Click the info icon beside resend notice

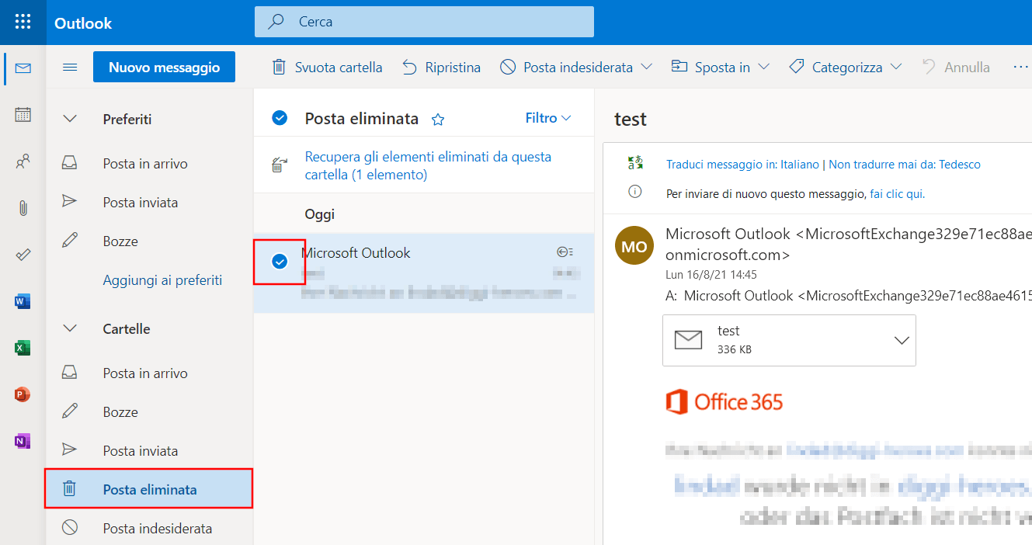tap(635, 192)
